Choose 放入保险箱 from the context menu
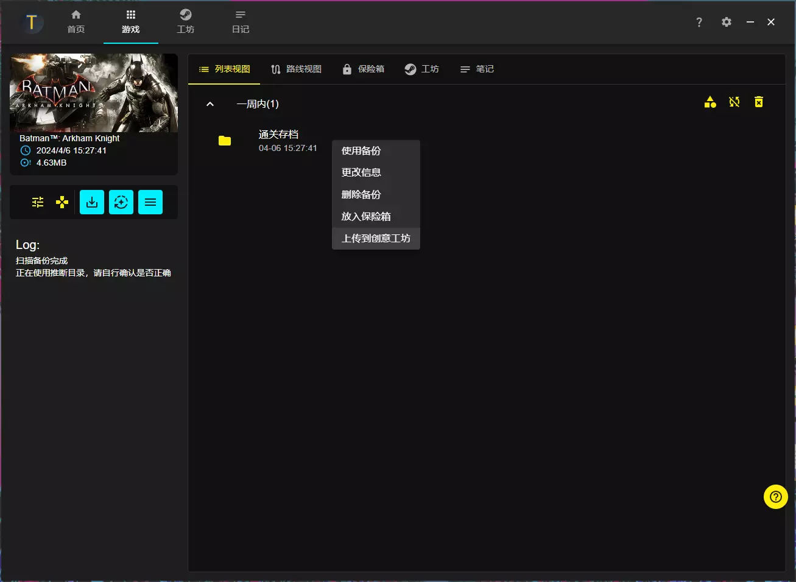The image size is (796, 582). (x=376, y=217)
